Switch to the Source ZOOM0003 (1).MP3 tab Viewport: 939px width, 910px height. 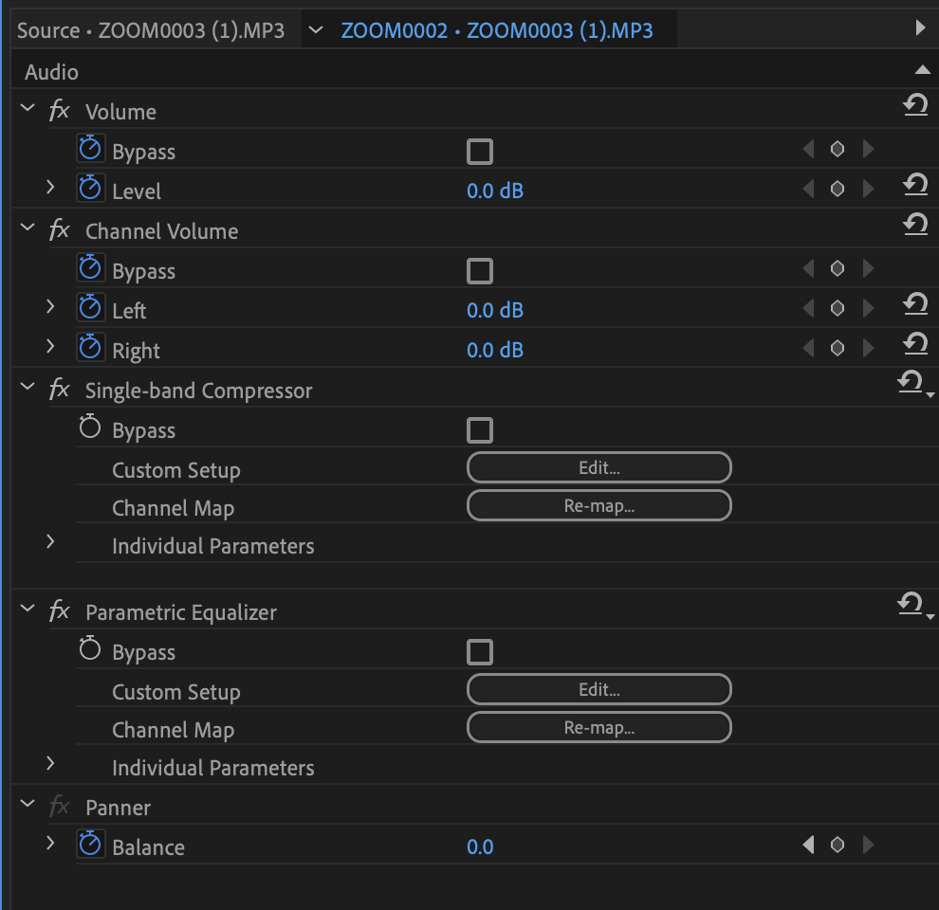(151, 30)
